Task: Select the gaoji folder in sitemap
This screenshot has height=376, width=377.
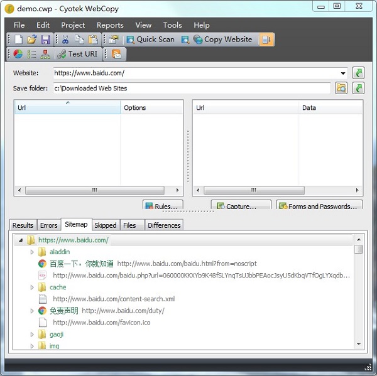Action: tap(57, 335)
